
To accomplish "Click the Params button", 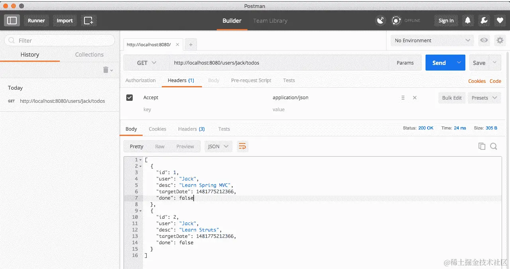I will click(x=405, y=63).
